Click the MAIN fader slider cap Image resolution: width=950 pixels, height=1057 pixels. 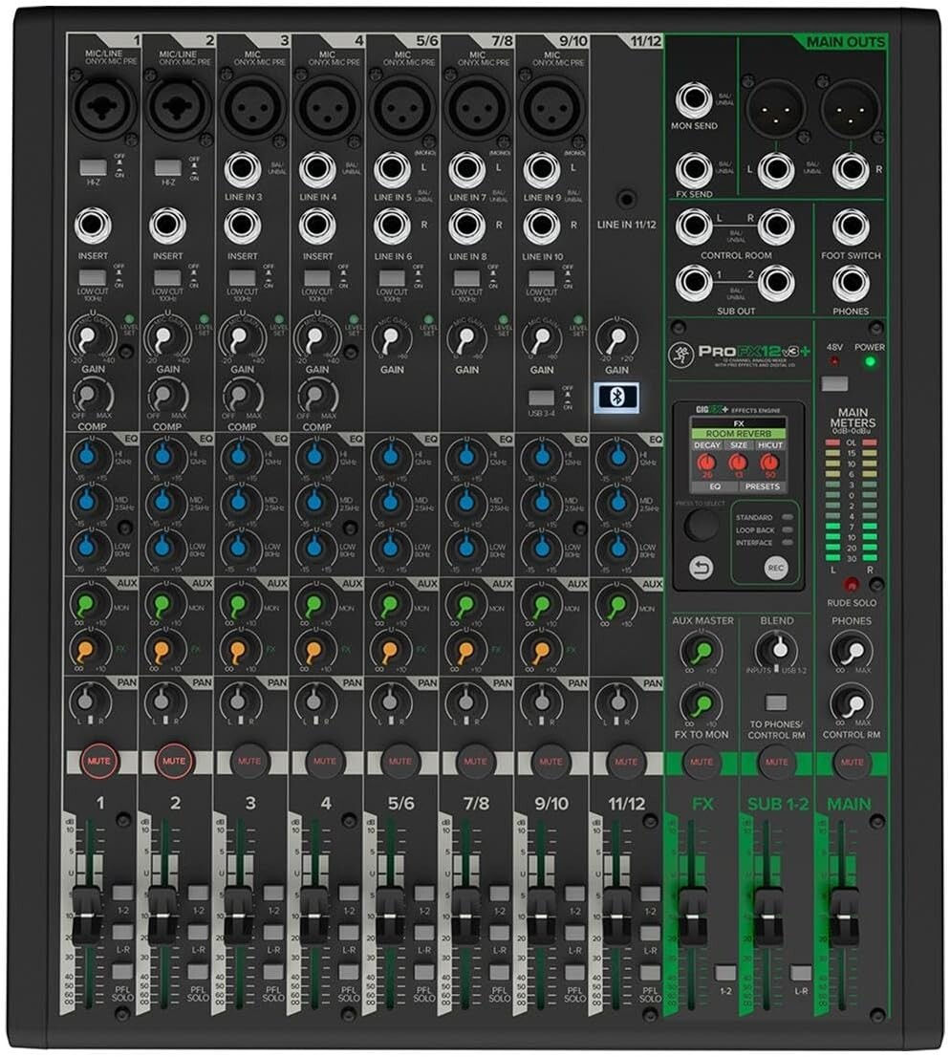point(842,903)
